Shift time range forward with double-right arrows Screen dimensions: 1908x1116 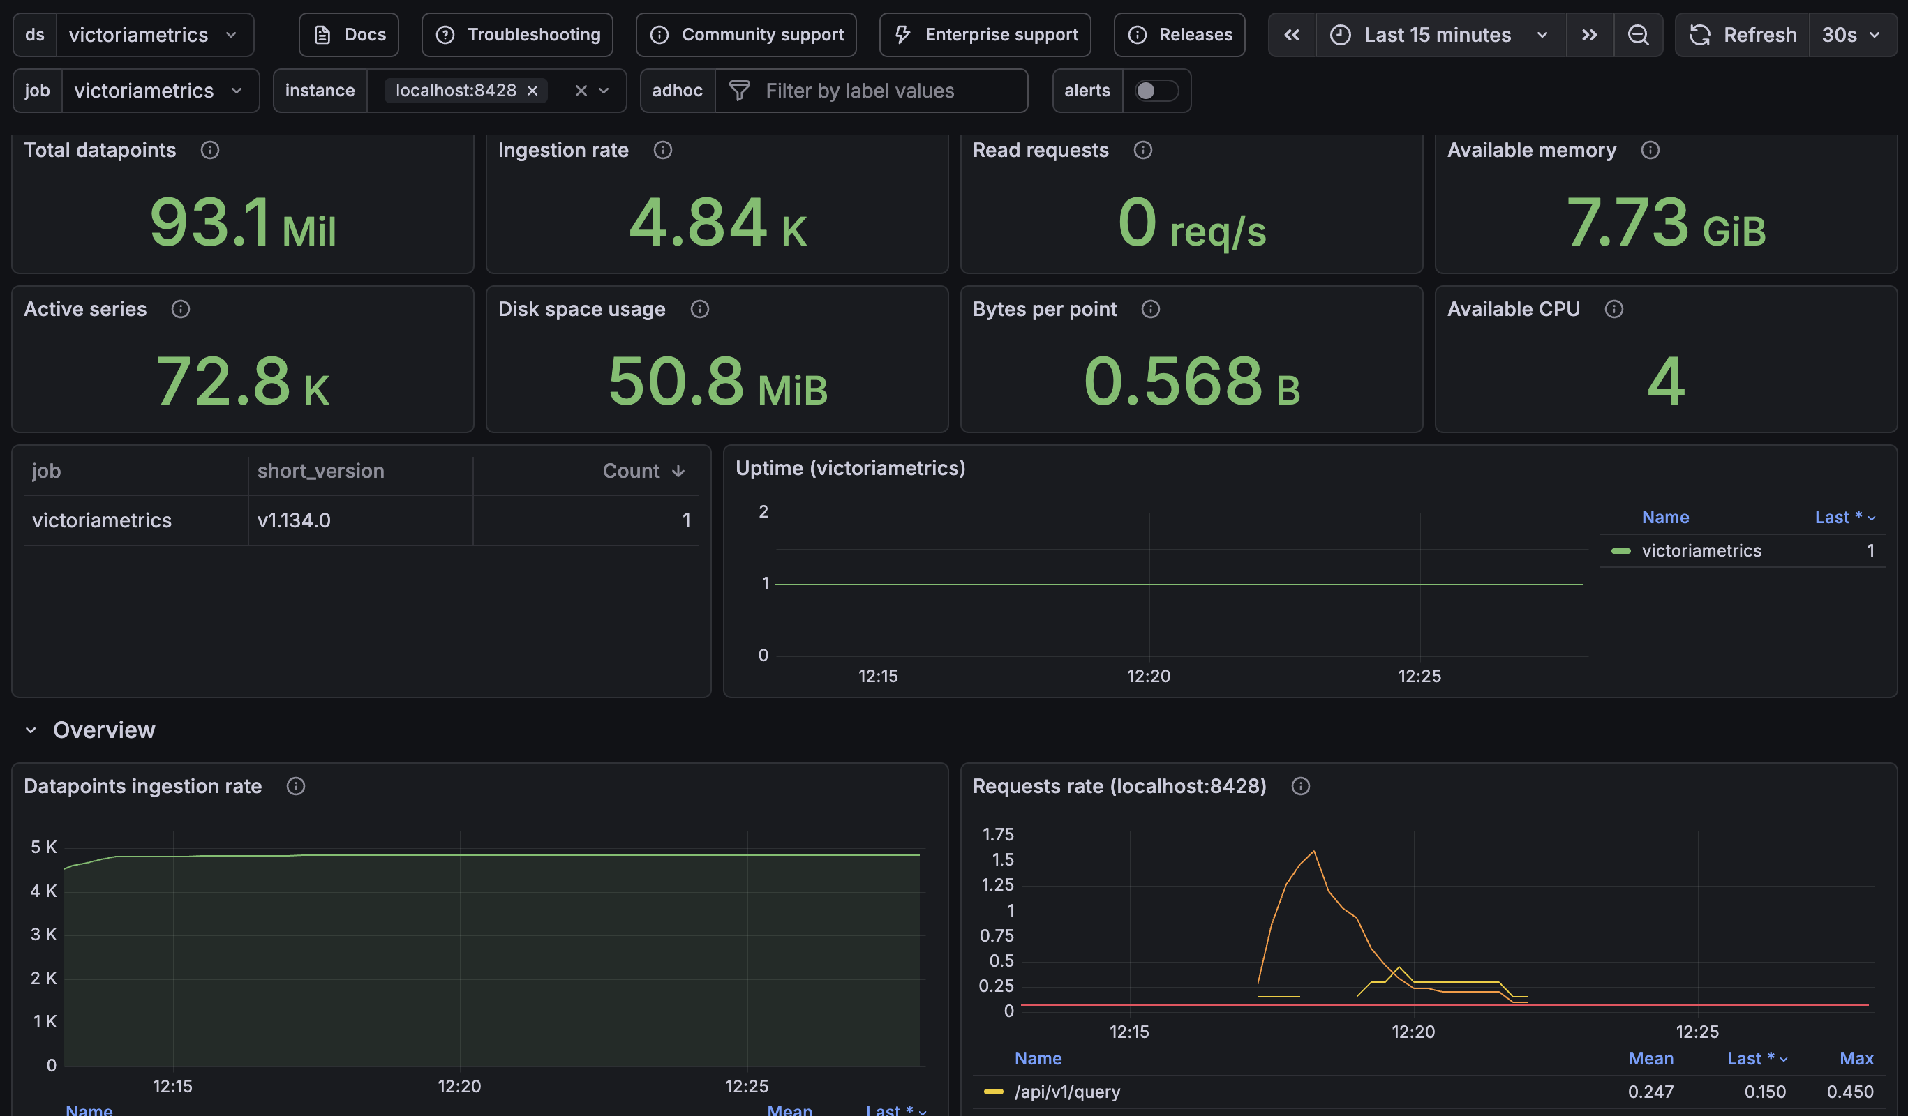pyautogui.click(x=1589, y=35)
